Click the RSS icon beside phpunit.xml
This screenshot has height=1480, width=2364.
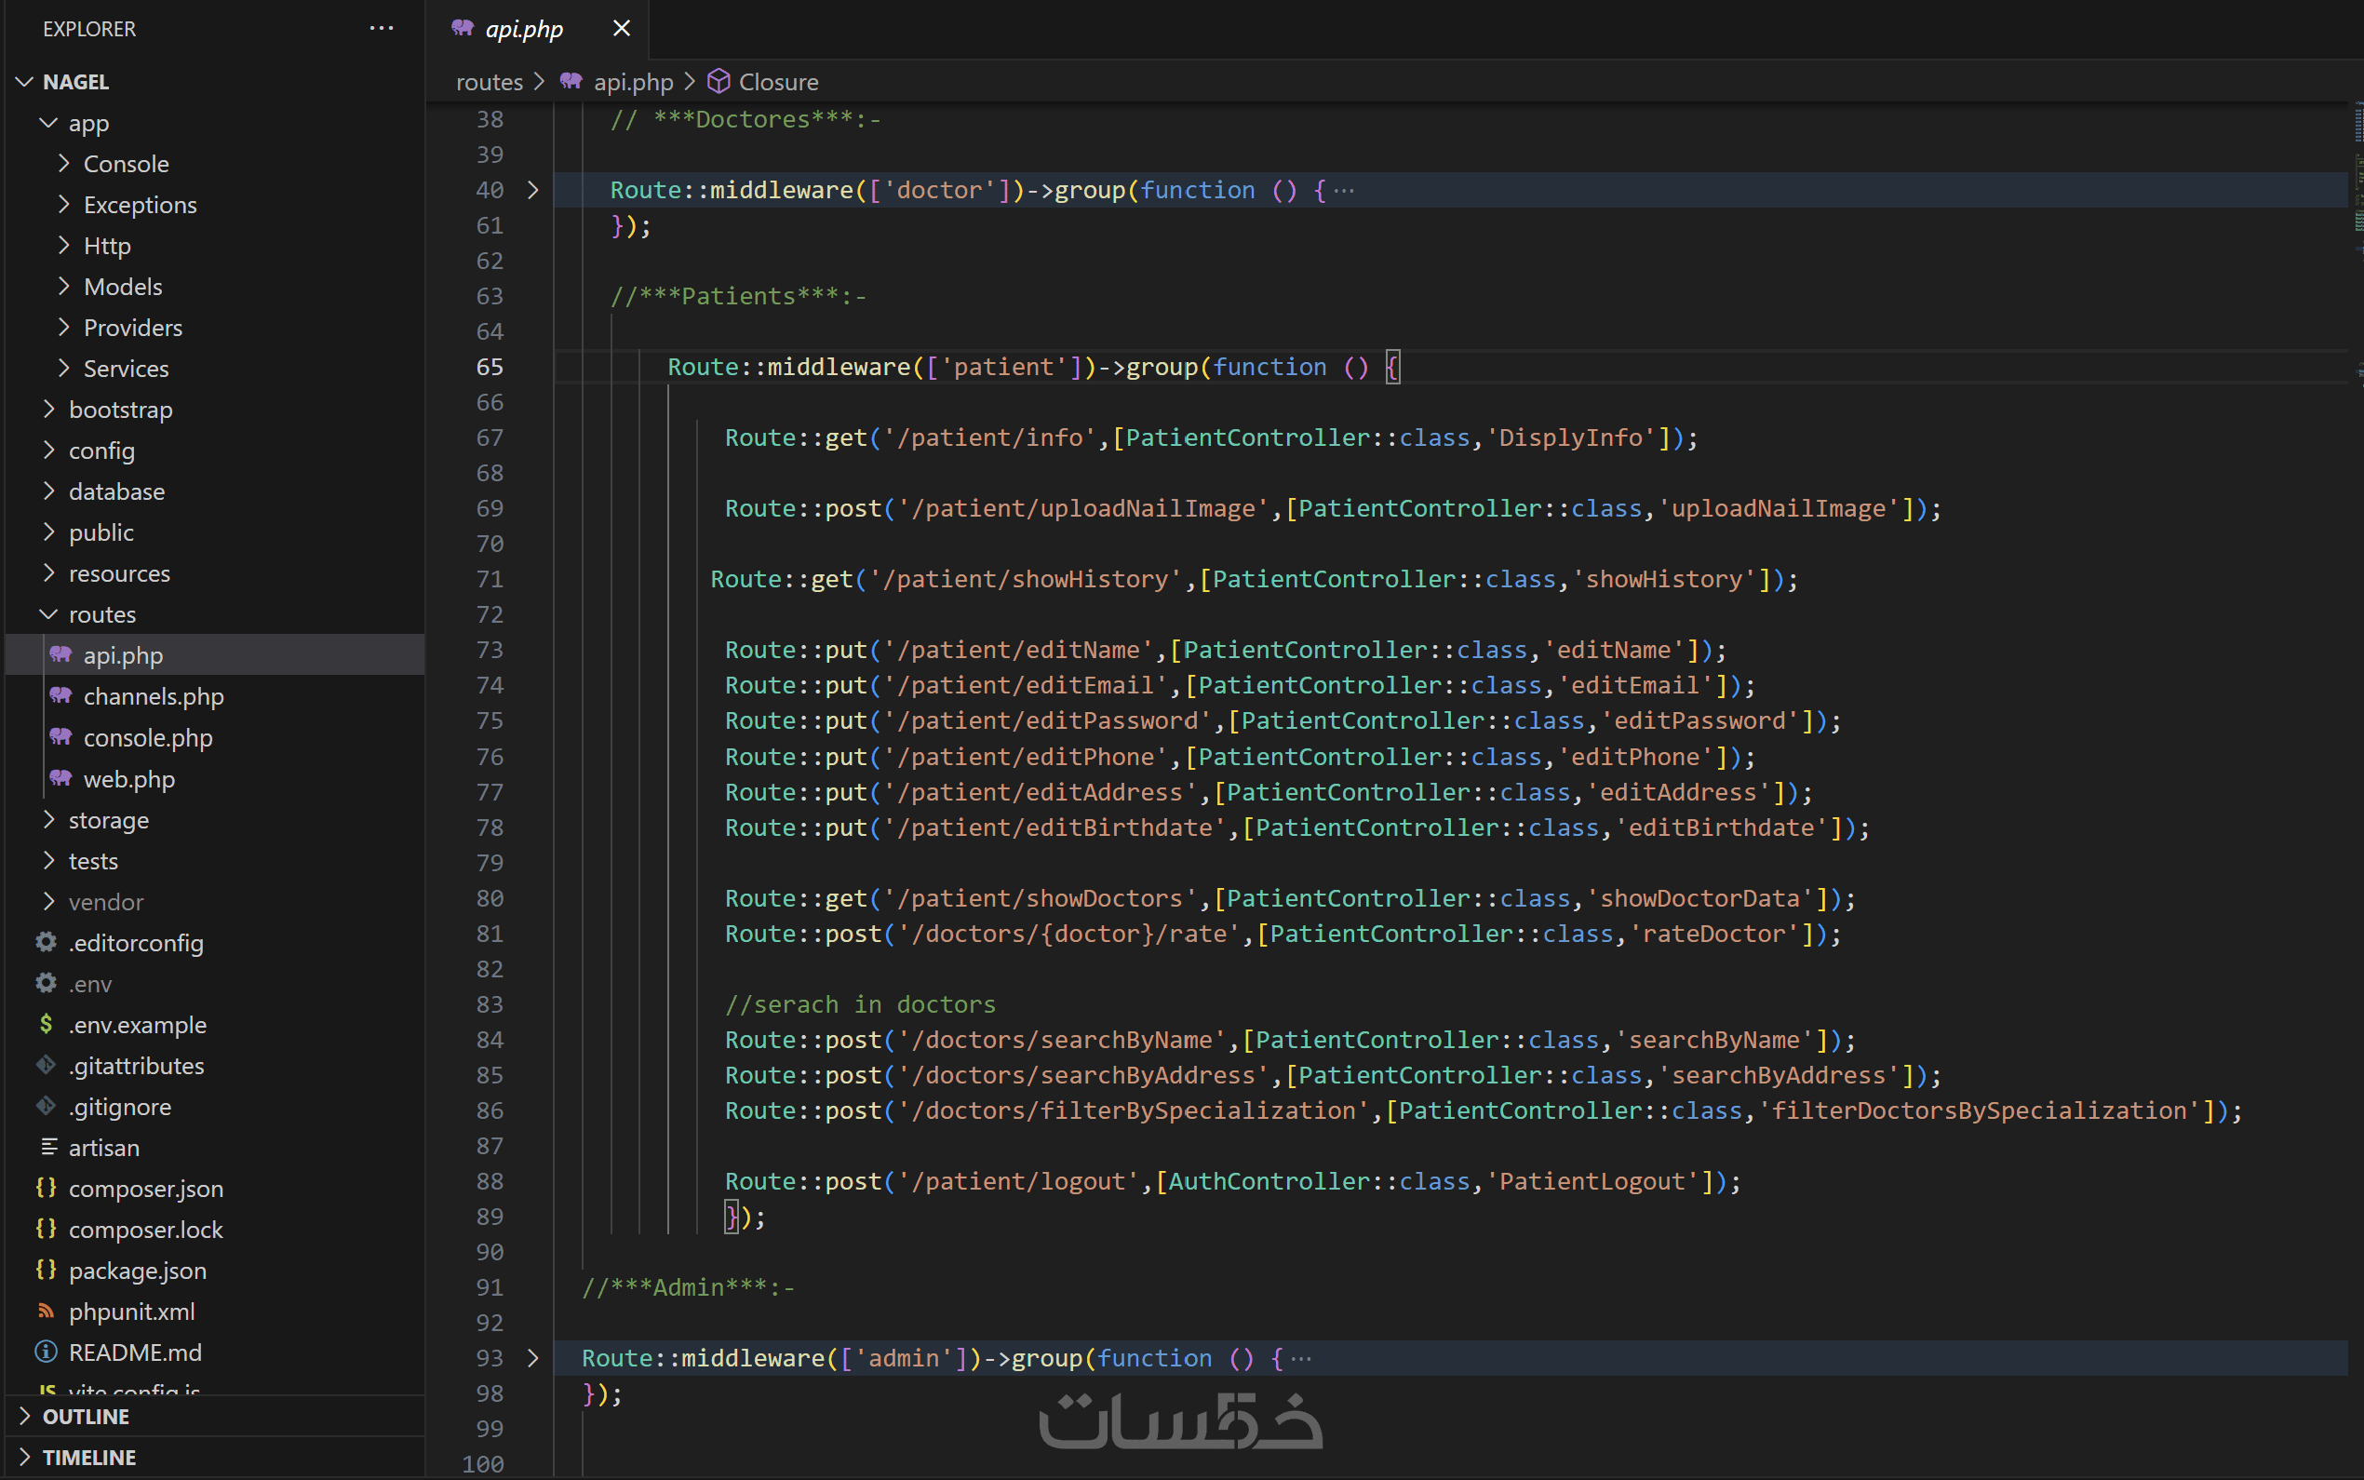(x=46, y=1311)
